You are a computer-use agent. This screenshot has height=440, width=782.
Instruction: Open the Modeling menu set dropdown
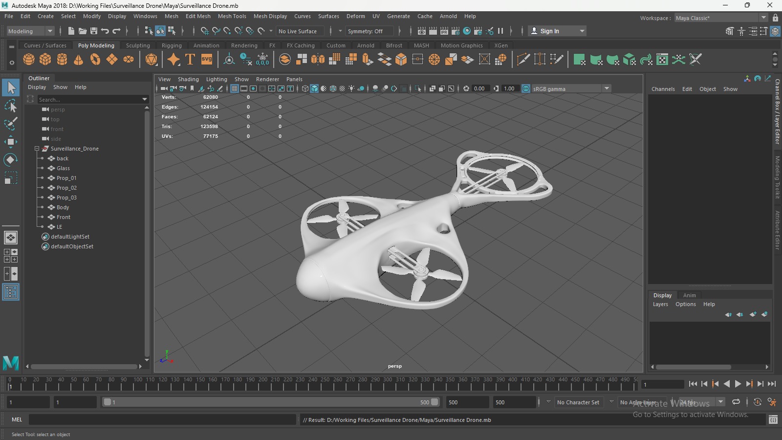(30, 31)
